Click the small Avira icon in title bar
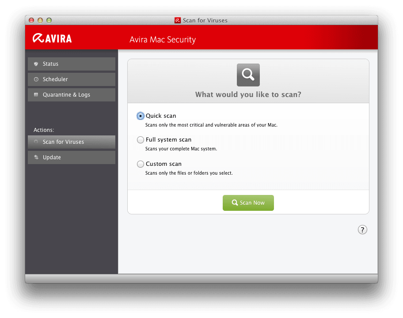The width and height of the screenshot is (403, 318). [177, 20]
